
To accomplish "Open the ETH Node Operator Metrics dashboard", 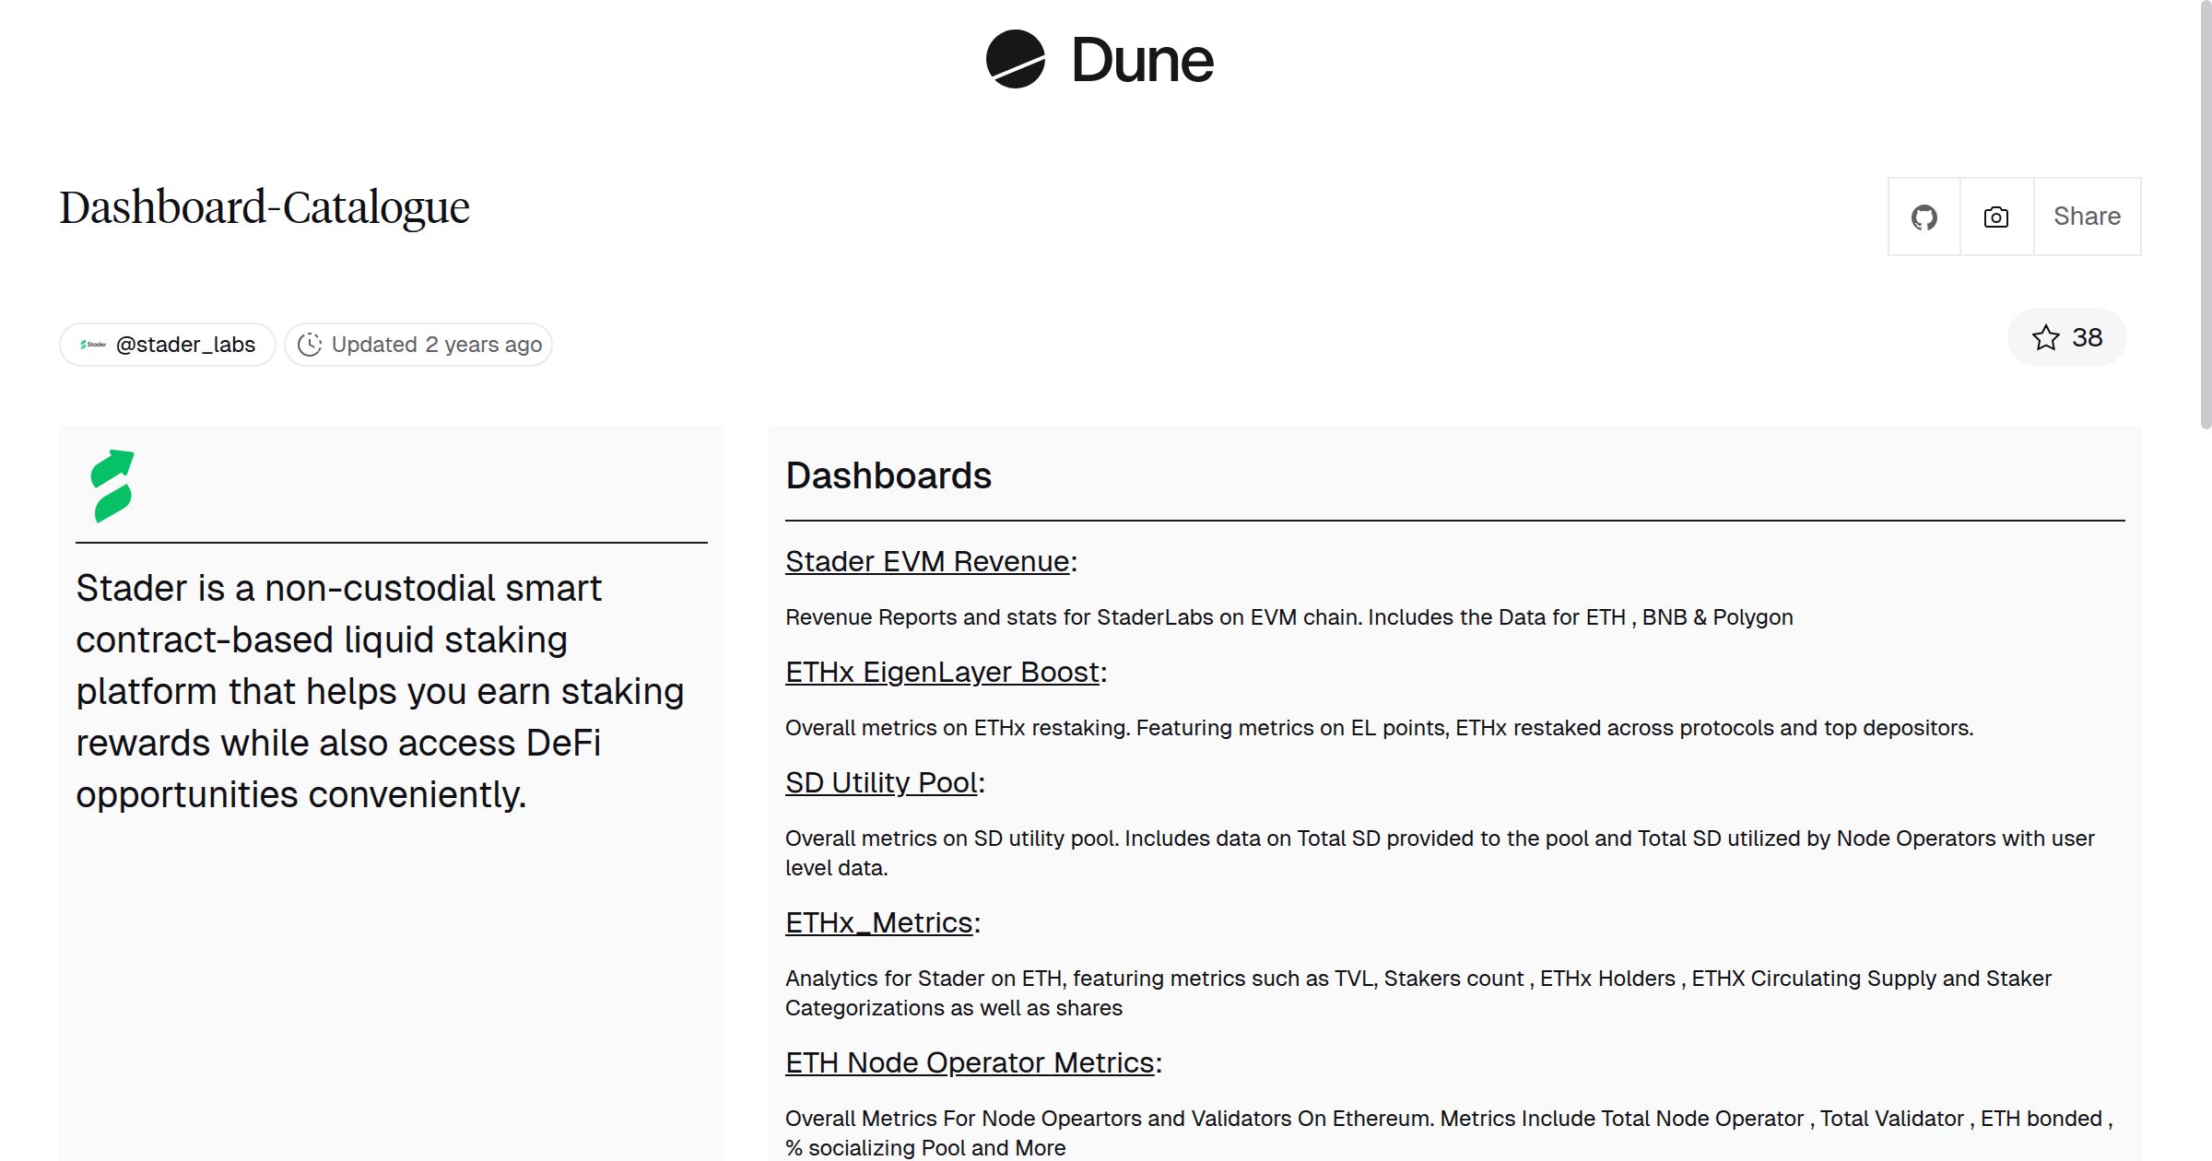I will pyautogui.click(x=969, y=1062).
